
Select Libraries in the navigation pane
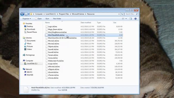tap(29, 38)
